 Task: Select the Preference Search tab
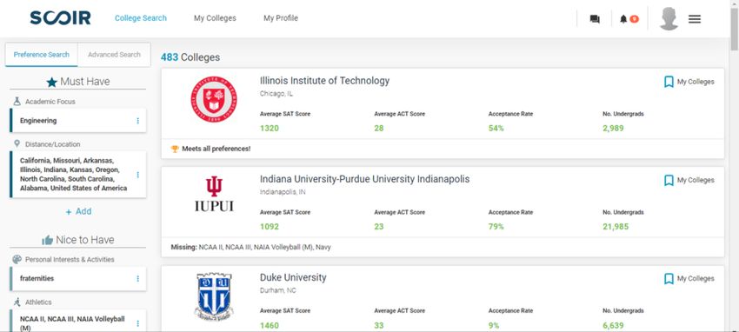pyautogui.click(x=42, y=55)
